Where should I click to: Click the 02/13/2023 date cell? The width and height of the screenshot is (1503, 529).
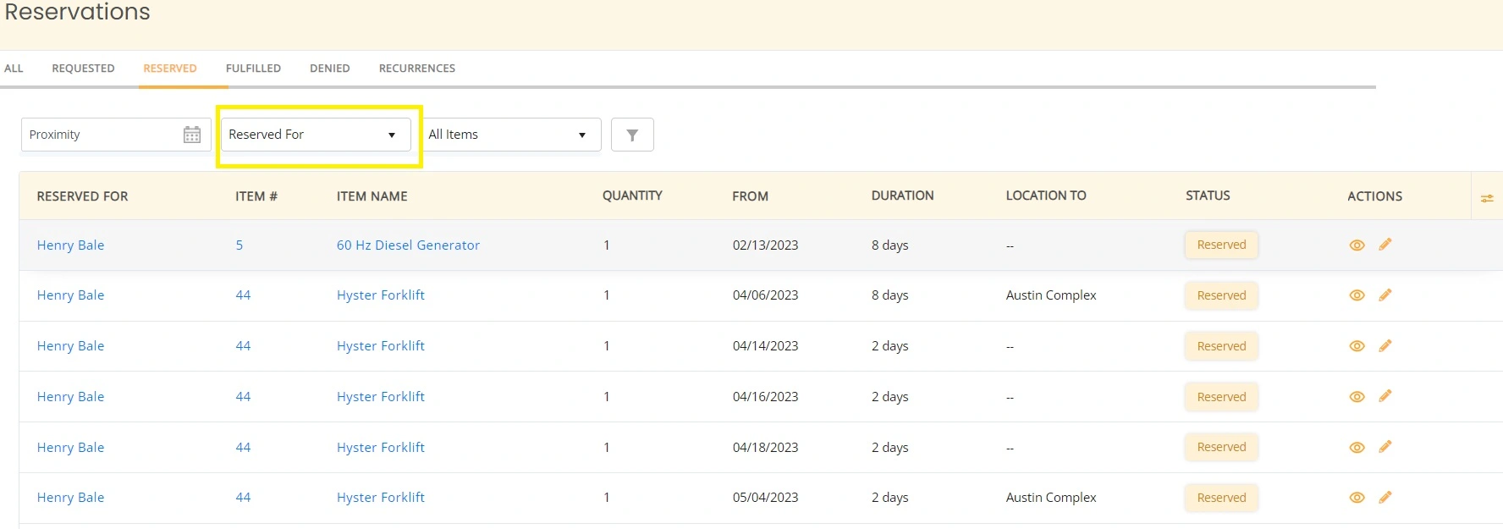[x=765, y=245]
